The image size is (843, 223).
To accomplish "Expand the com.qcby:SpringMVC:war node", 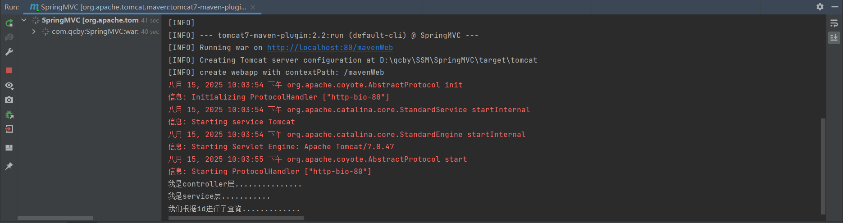I will pos(34,32).
